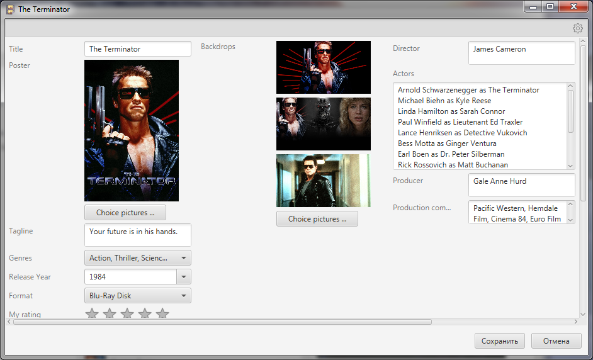Minimize the window
The width and height of the screenshot is (593, 360).
[534, 6]
